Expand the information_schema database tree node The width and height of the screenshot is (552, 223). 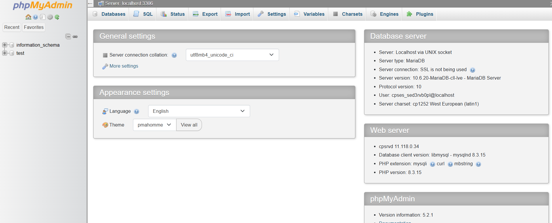(x=5, y=45)
